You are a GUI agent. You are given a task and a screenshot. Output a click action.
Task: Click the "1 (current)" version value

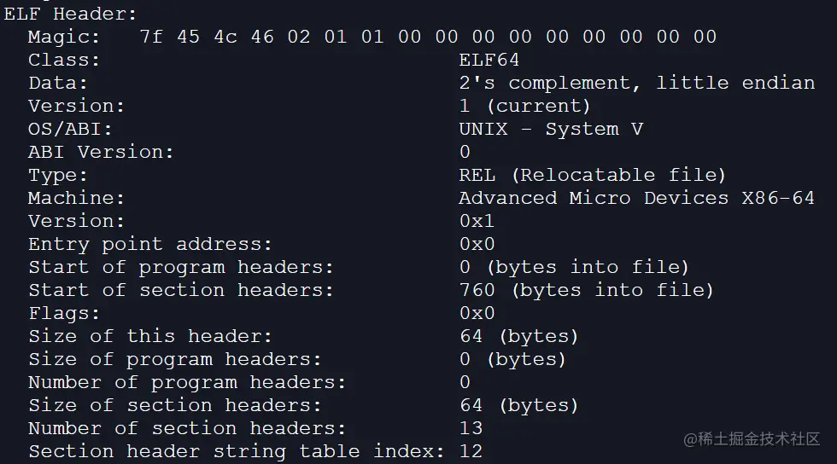point(524,106)
